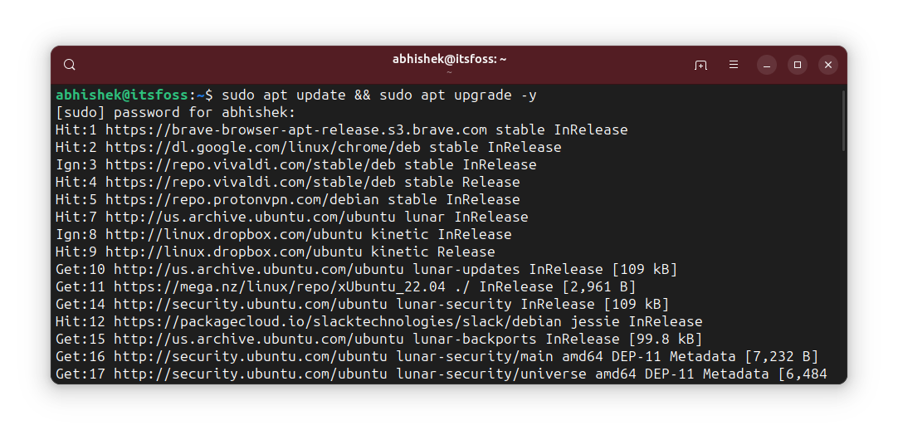This screenshot has width=898, height=440.
Task: Click the security.ubuntu.com URL on the Get:14 line
Action: tap(251, 304)
